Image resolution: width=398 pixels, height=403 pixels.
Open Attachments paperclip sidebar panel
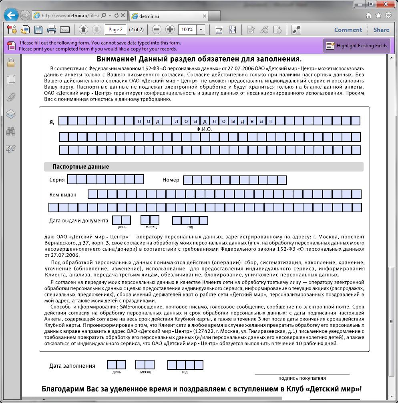(11, 97)
